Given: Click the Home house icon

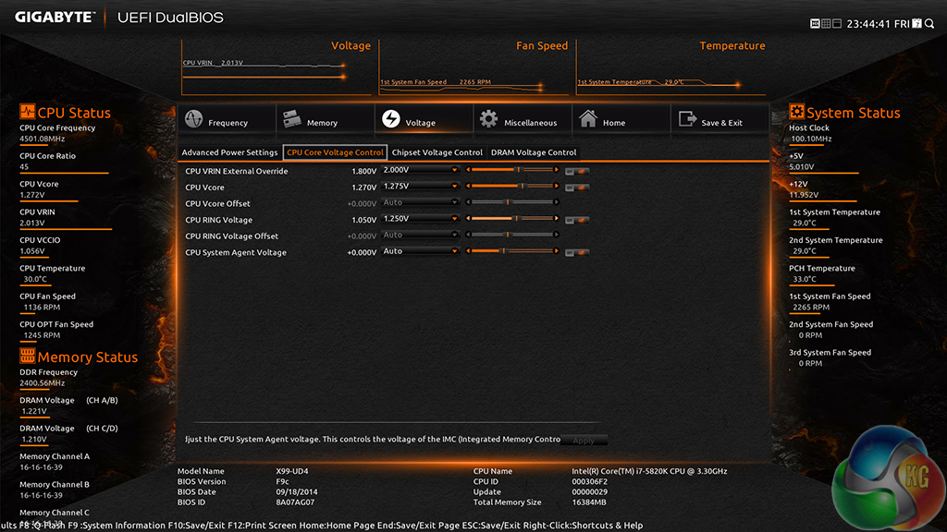Looking at the screenshot, I should (x=588, y=120).
